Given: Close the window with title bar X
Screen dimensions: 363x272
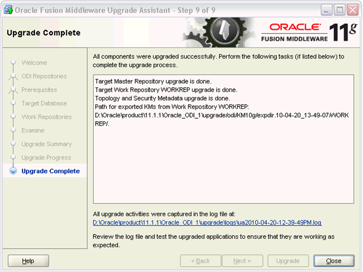Looking at the screenshot, I should coord(352,10).
